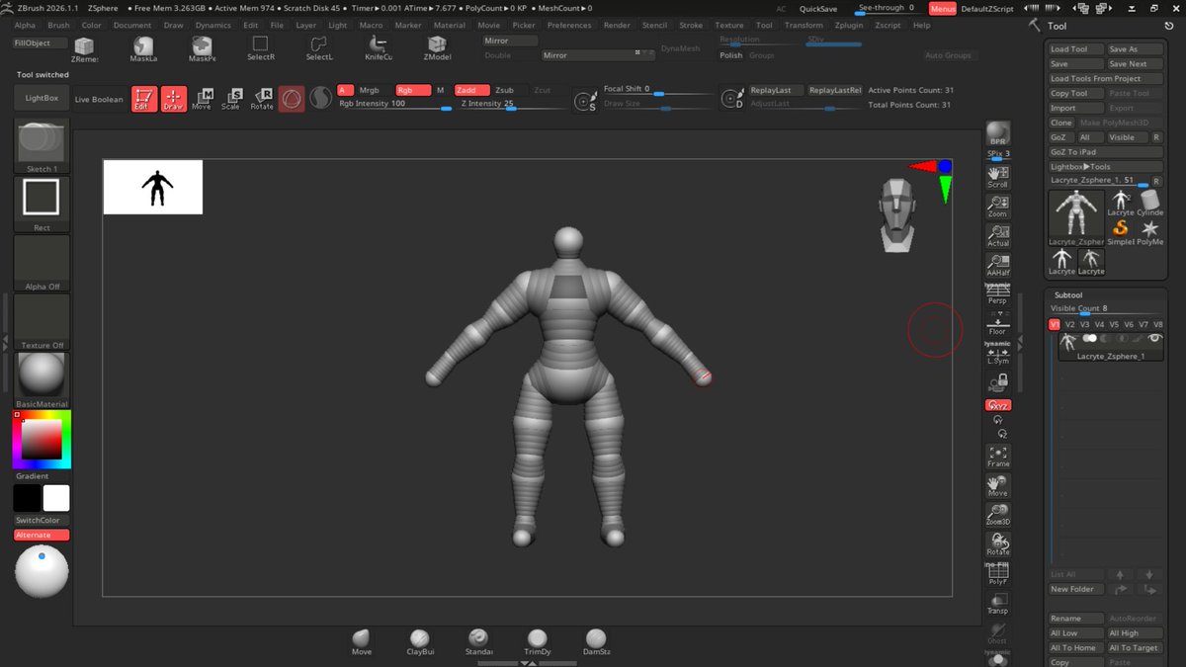
Task: Select the MaskLasso brush
Action: point(143,48)
